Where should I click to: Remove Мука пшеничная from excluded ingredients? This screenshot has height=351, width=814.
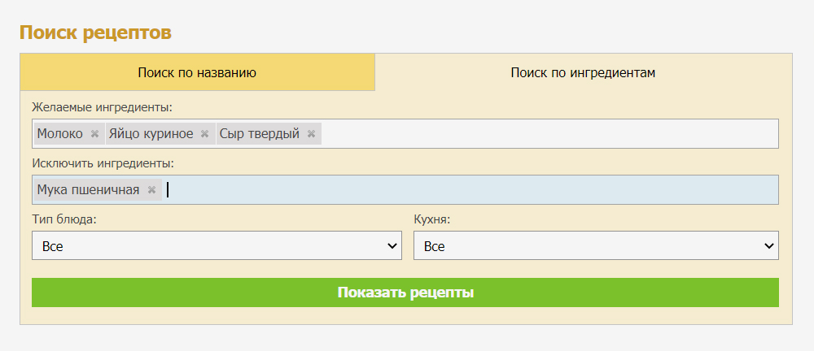click(151, 190)
